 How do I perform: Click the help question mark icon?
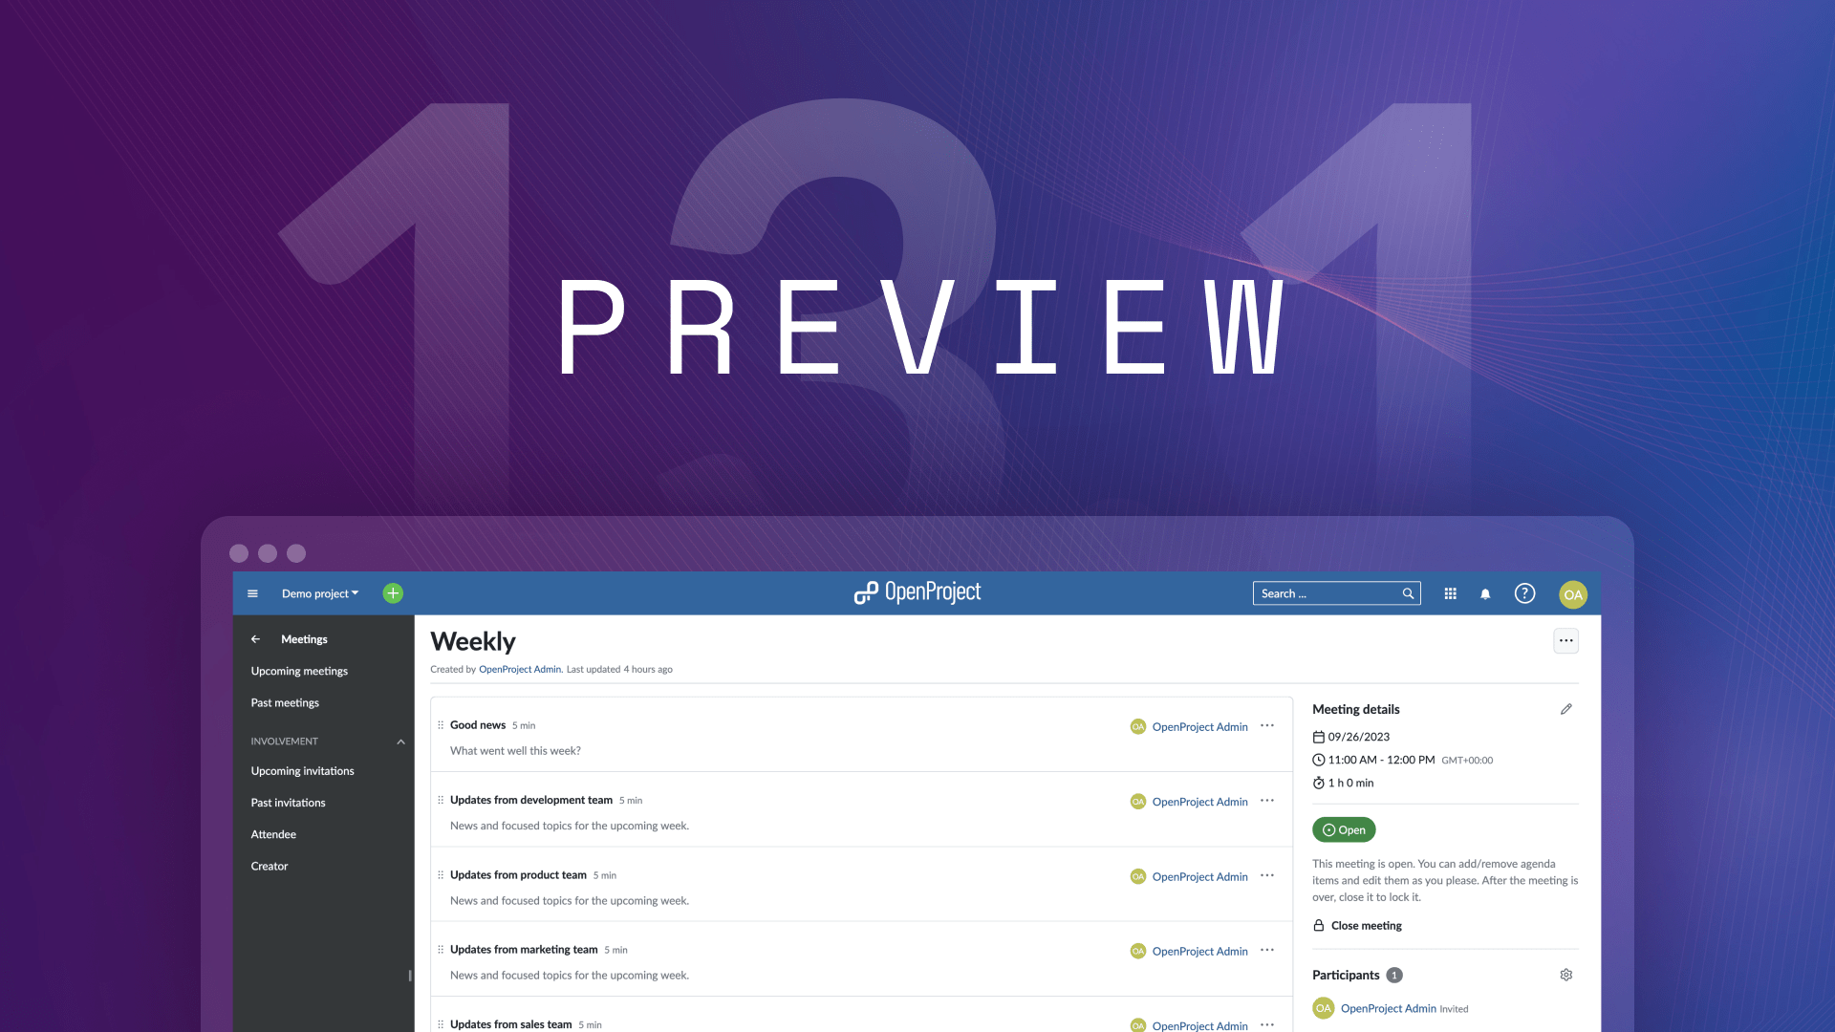[1523, 593]
